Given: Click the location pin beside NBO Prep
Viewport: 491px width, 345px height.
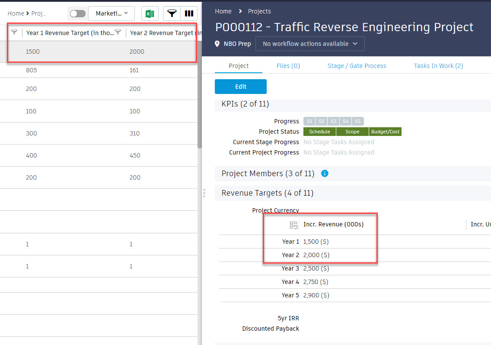Looking at the screenshot, I should tap(217, 43).
